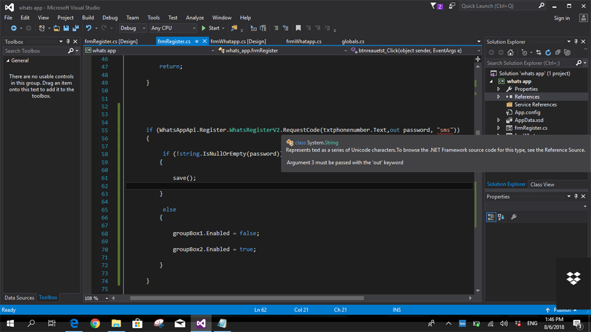Click the Property Pages wrench icon
This screenshot has height=332, width=591.
point(514,217)
